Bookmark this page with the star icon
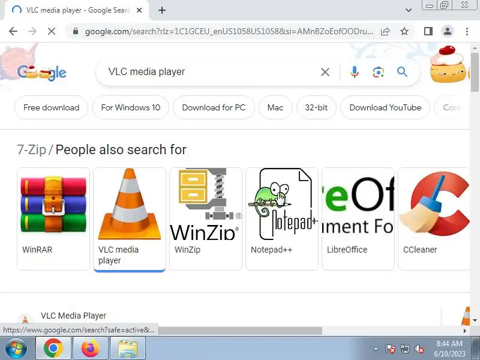The width and height of the screenshot is (480, 360). coord(404,31)
